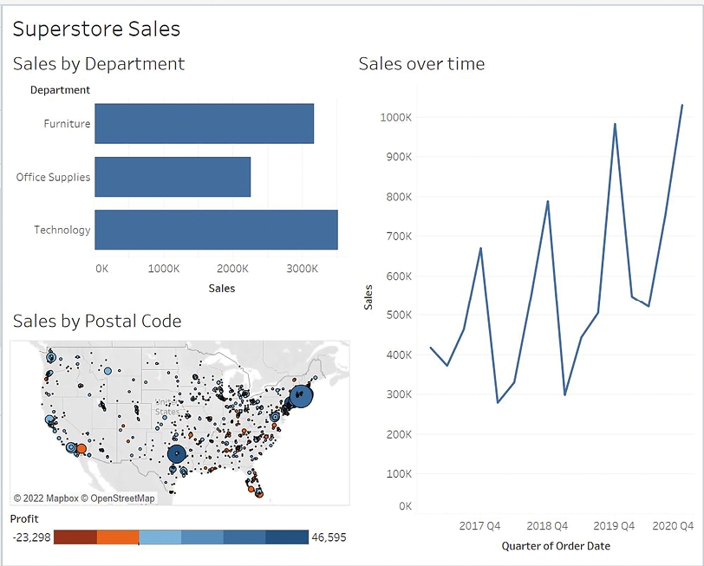Click the Sales by Postal Code title
The width and height of the screenshot is (704, 566).
coord(97,322)
